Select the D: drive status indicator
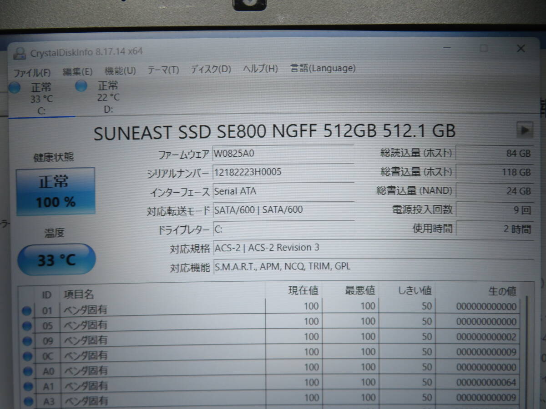Image resolution: width=546 pixels, height=409 pixels. [x=81, y=85]
